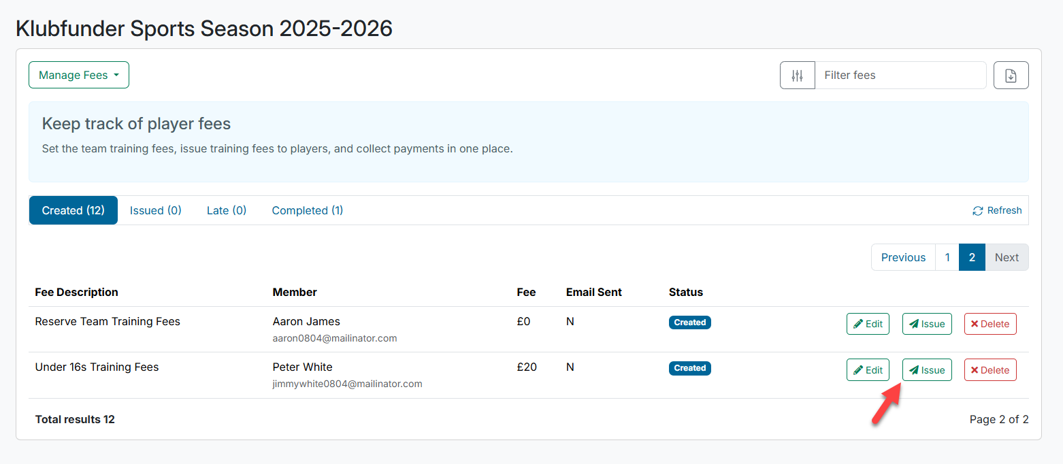Viewport: 1063px width, 464px height.
Task: View the Completed tab
Action: (307, 210)
